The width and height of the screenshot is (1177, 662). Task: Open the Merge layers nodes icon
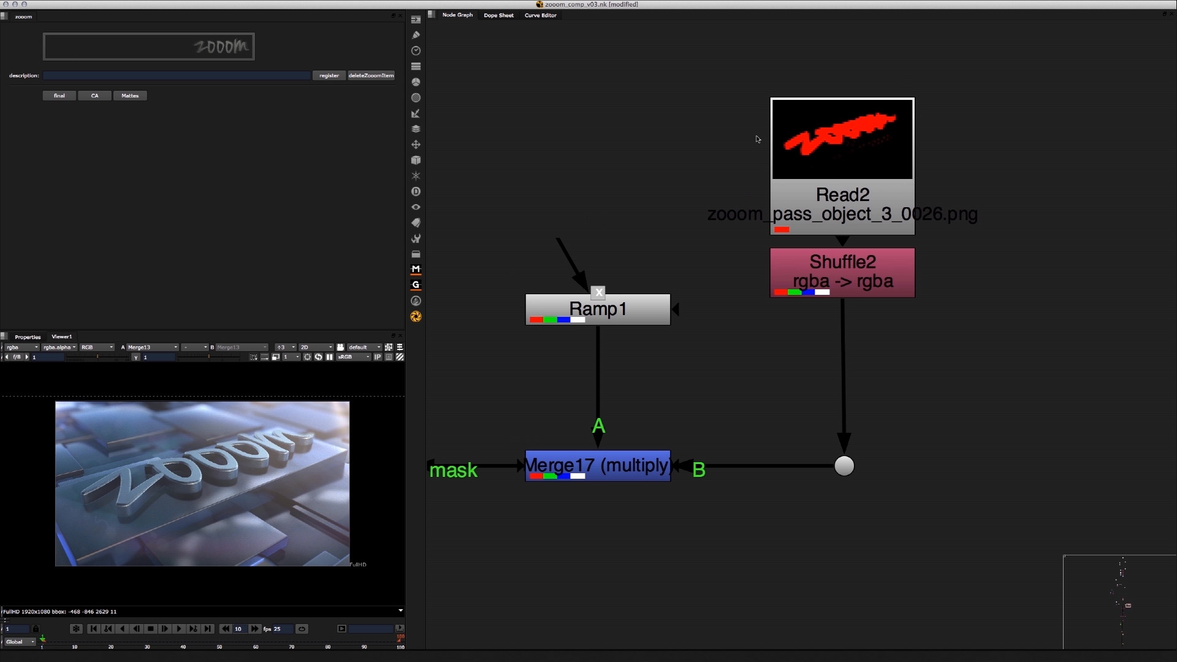tap(416, 129)
